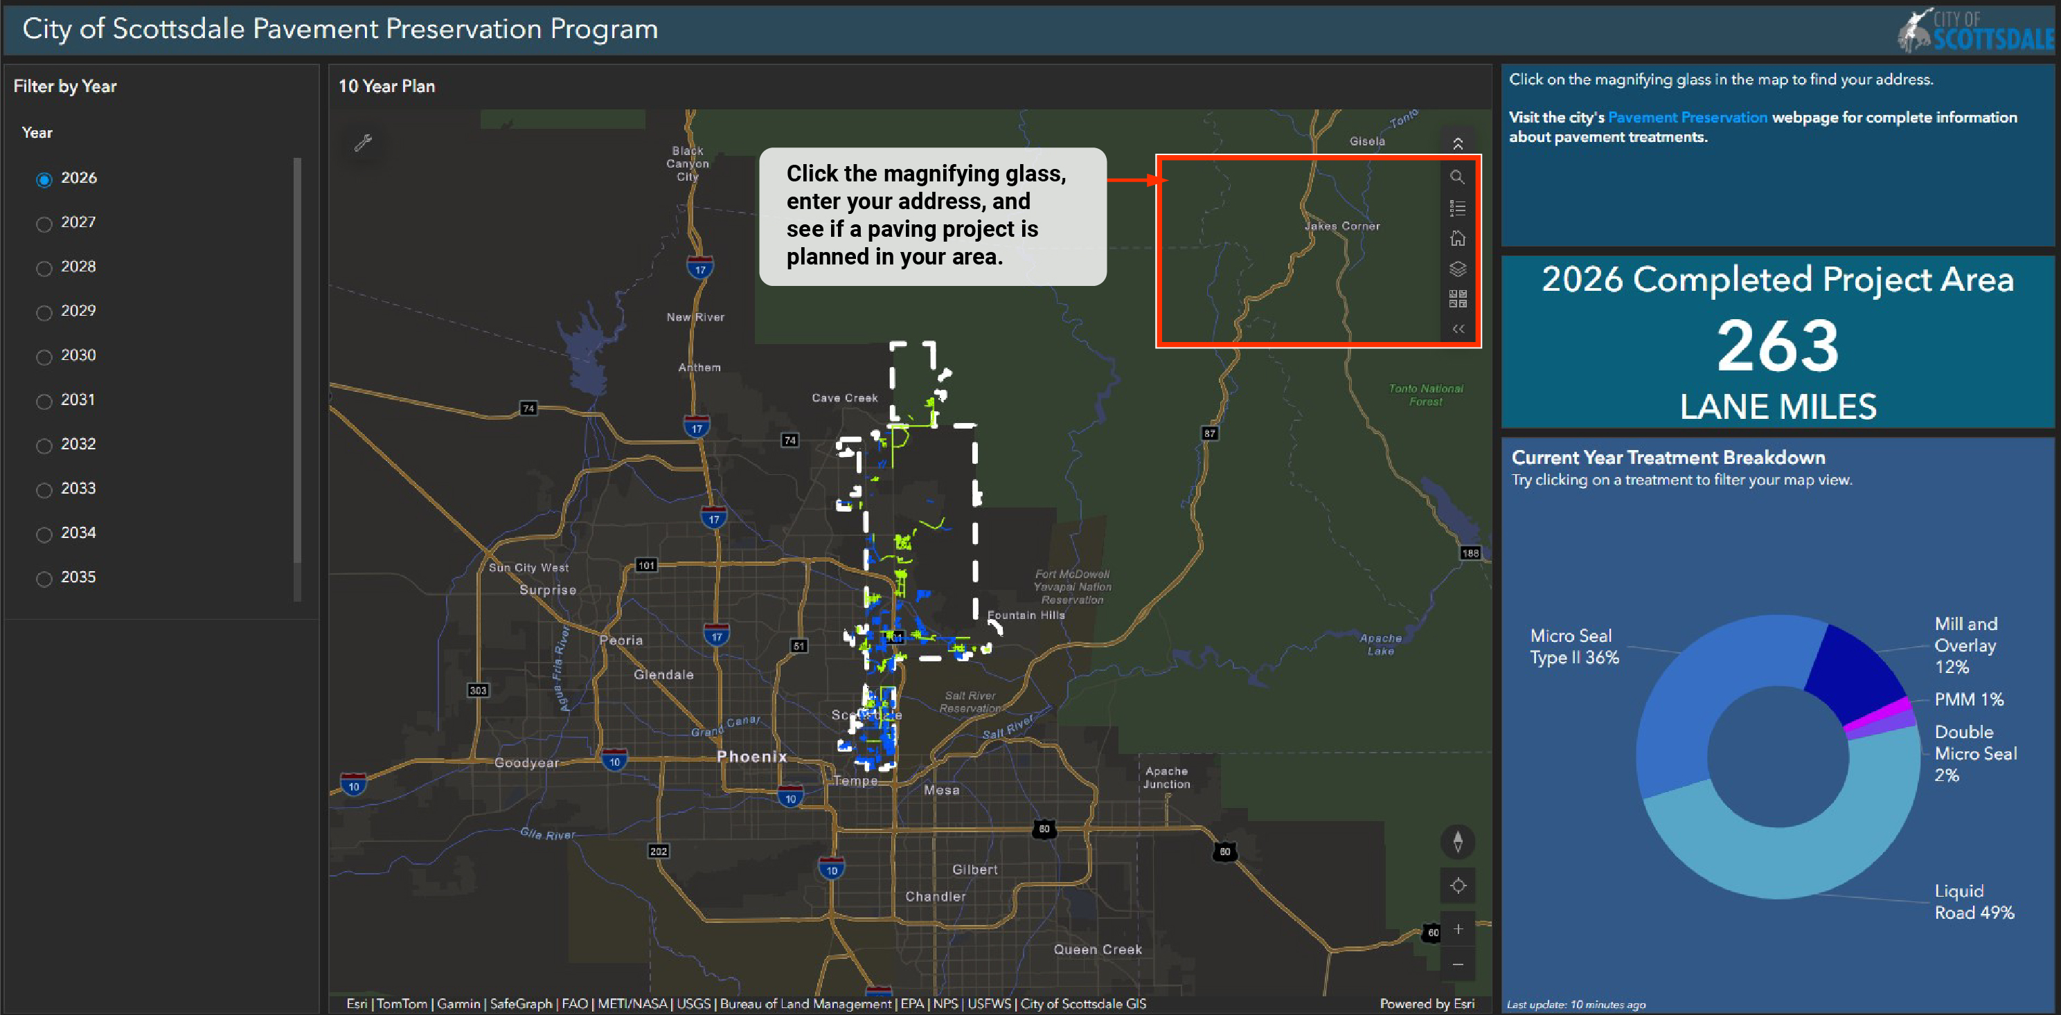Image resolution: width=2061 pixels, height=1015 pixels.
Task: Click the Cave Creek map label
Action: coord(844,397)
